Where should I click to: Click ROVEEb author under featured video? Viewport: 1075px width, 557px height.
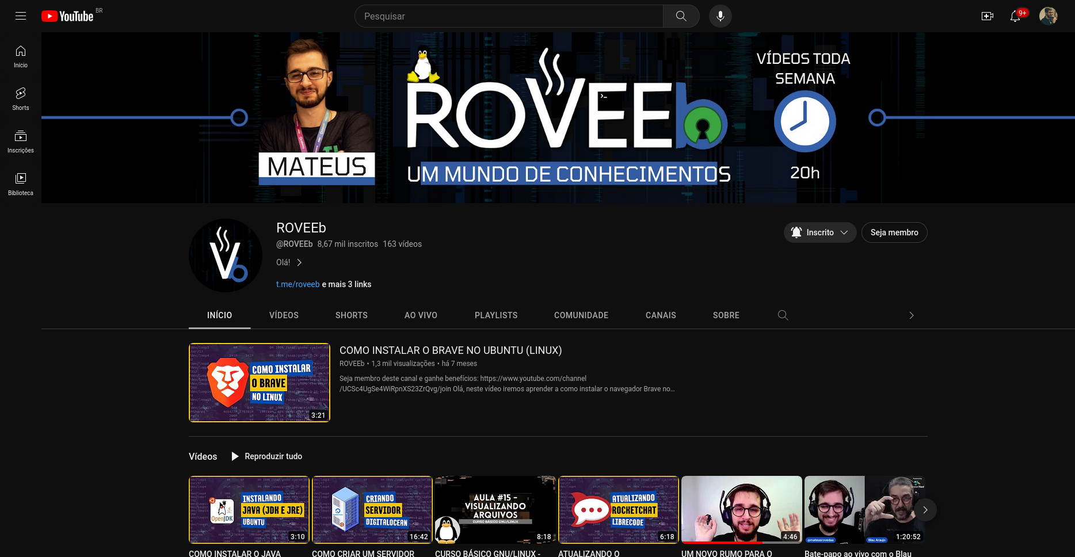point(352,364)
